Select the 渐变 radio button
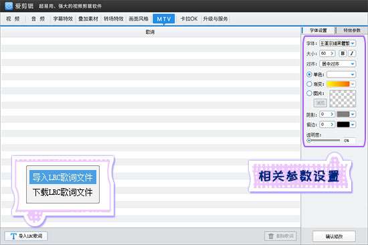This screenshot has width=368, height=245. click(309, 84)
